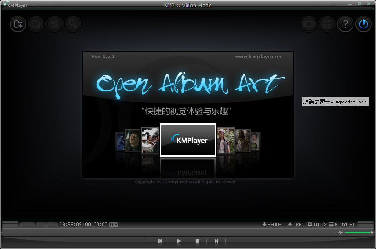
Task: Toggle the S shuffle indicator
Action: pyautogui.click(x=116, y=225)
